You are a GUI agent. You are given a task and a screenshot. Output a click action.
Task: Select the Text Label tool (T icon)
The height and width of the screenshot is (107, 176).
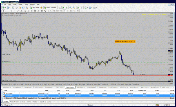point(32,11)
